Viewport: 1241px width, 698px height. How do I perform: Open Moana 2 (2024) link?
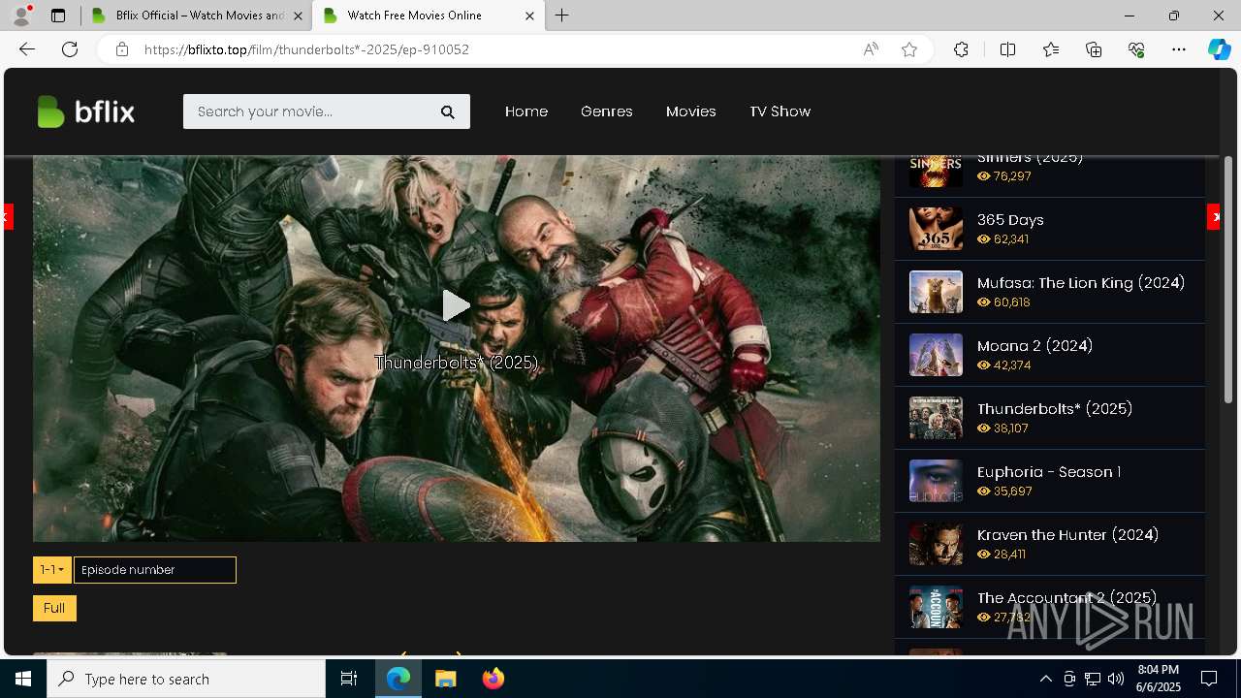[x=1034, y=346]
